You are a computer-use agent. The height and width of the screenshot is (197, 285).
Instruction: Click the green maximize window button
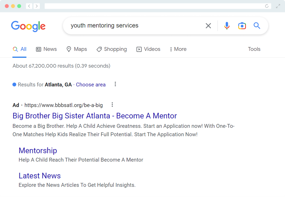(19, 6)
